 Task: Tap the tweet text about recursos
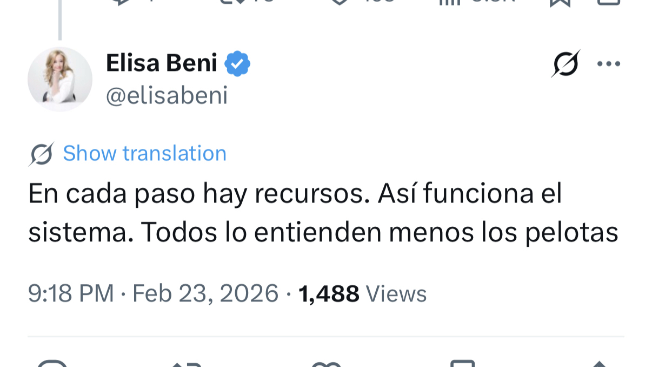click(323, 213)
